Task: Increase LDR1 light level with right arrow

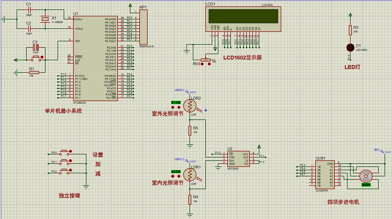Action: click(x=179, y=176)
